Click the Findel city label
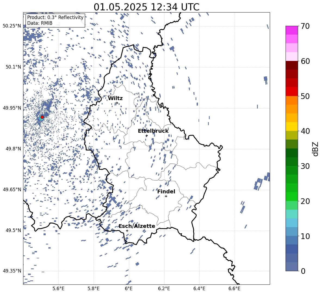This screenshot has height=294, width=322. click(166, 191)
